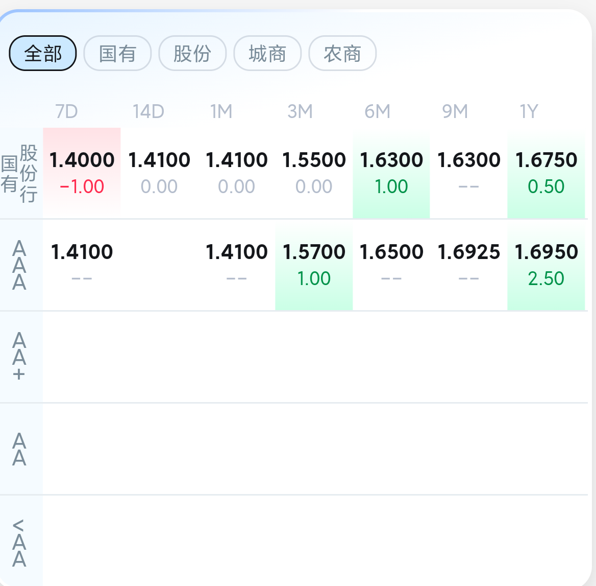596x586 pixels.
Task: Open the 股份 filter tab
Action: tap(192, 53)
